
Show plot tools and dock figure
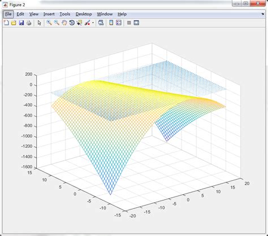coord(136,23)
